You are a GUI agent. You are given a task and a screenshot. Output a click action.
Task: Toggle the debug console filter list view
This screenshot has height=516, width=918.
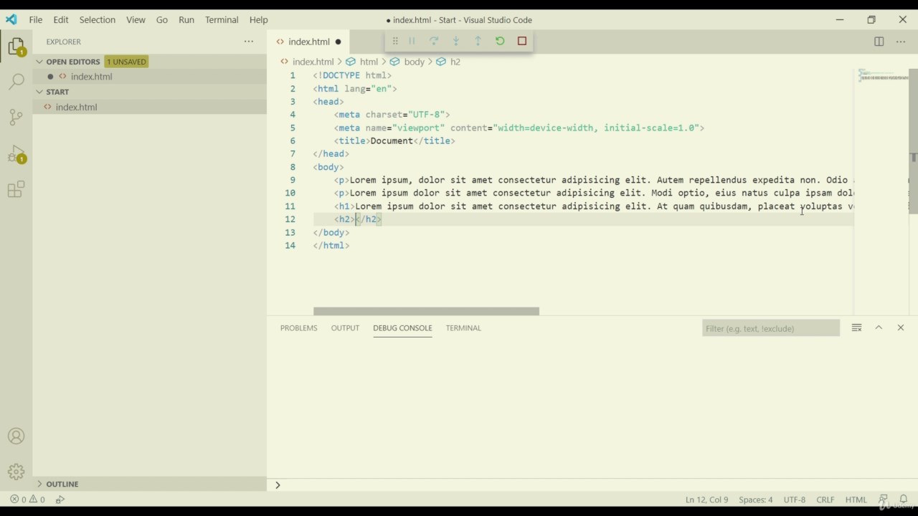coord(856,328)
